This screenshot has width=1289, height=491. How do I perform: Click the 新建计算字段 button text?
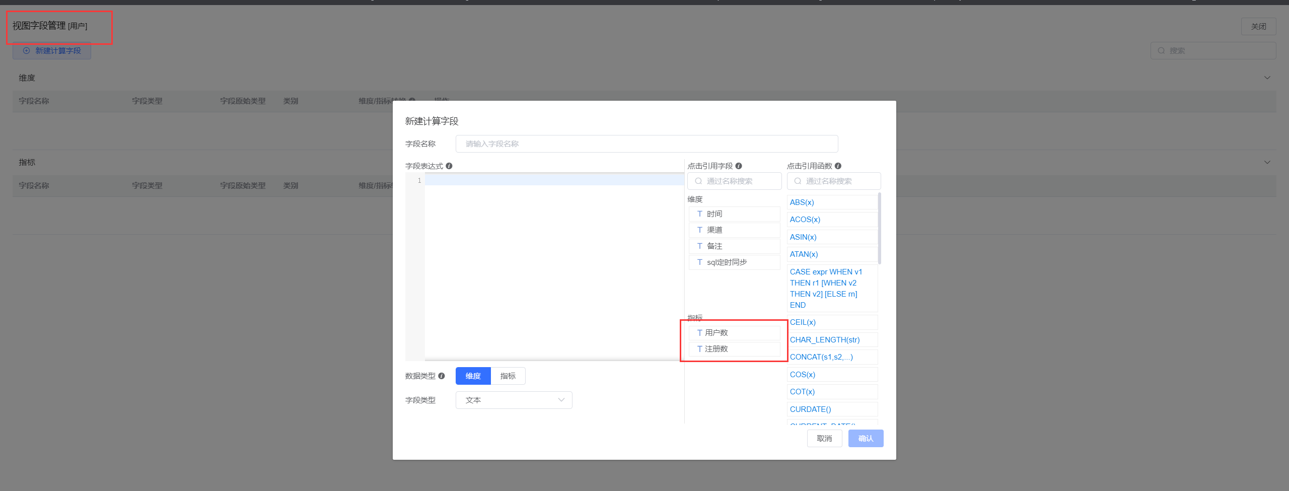coord(58,50)
